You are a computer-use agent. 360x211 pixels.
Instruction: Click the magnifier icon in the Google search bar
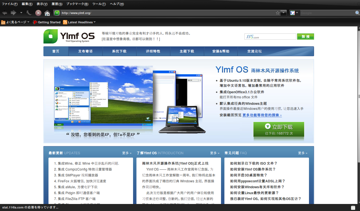357,13
